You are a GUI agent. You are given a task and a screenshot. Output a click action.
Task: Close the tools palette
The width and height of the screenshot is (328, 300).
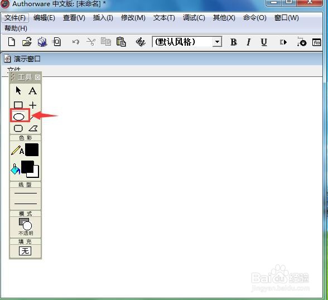click(x=37, y=78)
